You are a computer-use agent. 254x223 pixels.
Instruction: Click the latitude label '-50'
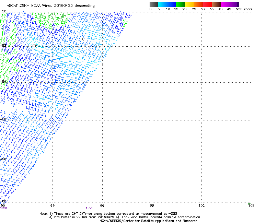[3, 11]
